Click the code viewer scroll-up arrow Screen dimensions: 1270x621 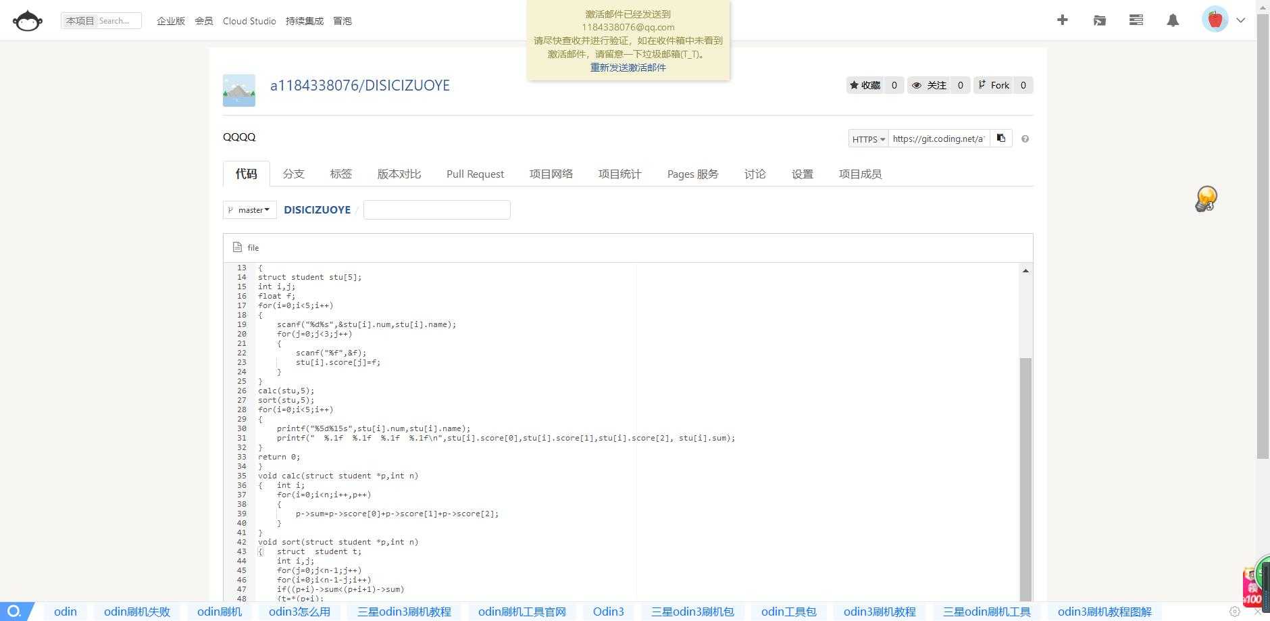click(x=1025, y=270)
